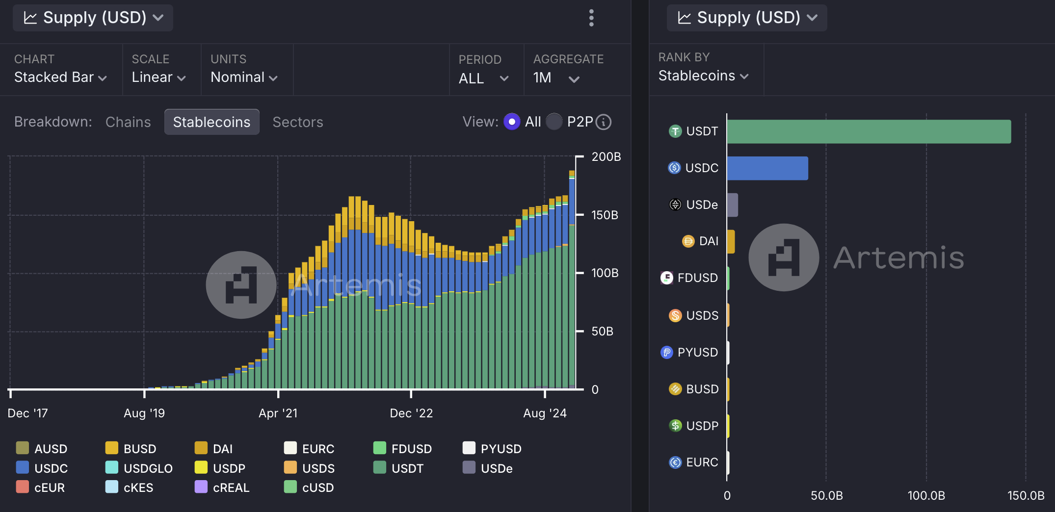The width and height of the screenshot is (1055, 512).
Task: Click the USDP coin icon in ranking
Action: [675, 426]
